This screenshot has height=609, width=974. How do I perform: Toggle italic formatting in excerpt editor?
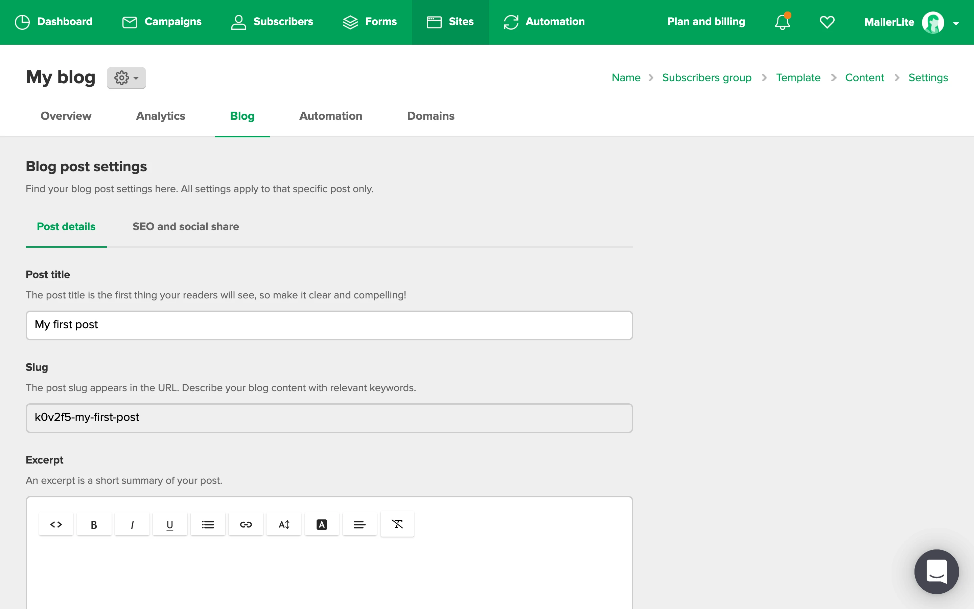click(132, 524)
